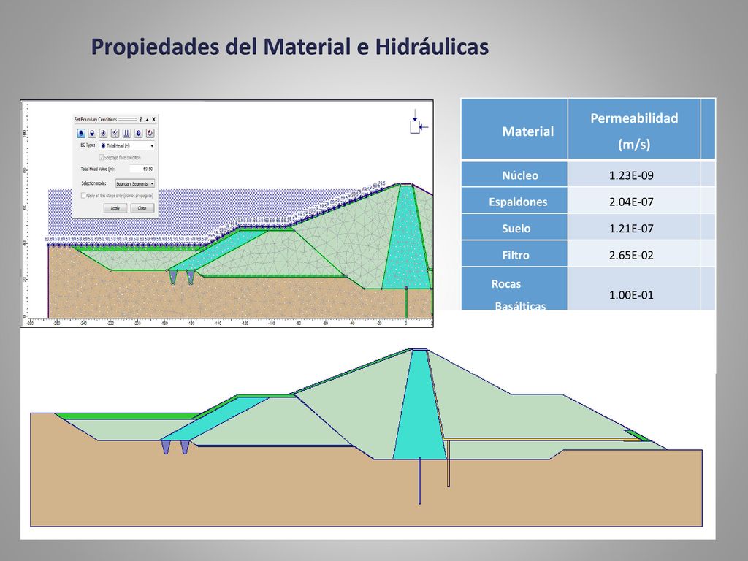The width and height of the screenshot is (748, 561).
Task: Click the Permeabilidad (m/s) column header
Action: pos(634,129)
